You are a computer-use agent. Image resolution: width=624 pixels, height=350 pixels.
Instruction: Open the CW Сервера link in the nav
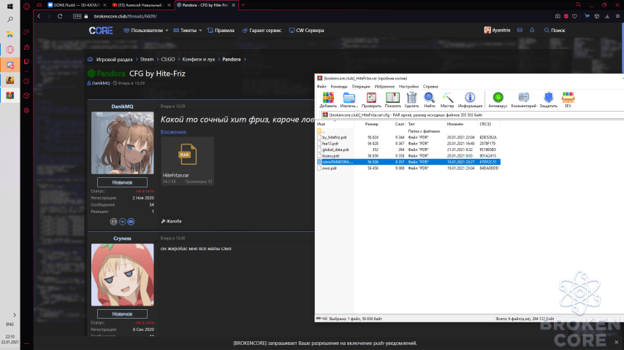[306, 30]
